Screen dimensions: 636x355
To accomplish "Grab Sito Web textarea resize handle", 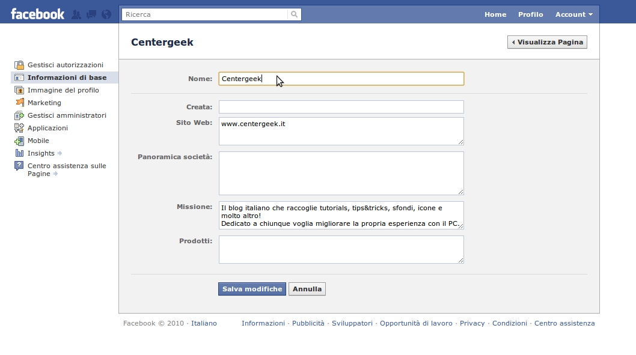I will 461,142.
